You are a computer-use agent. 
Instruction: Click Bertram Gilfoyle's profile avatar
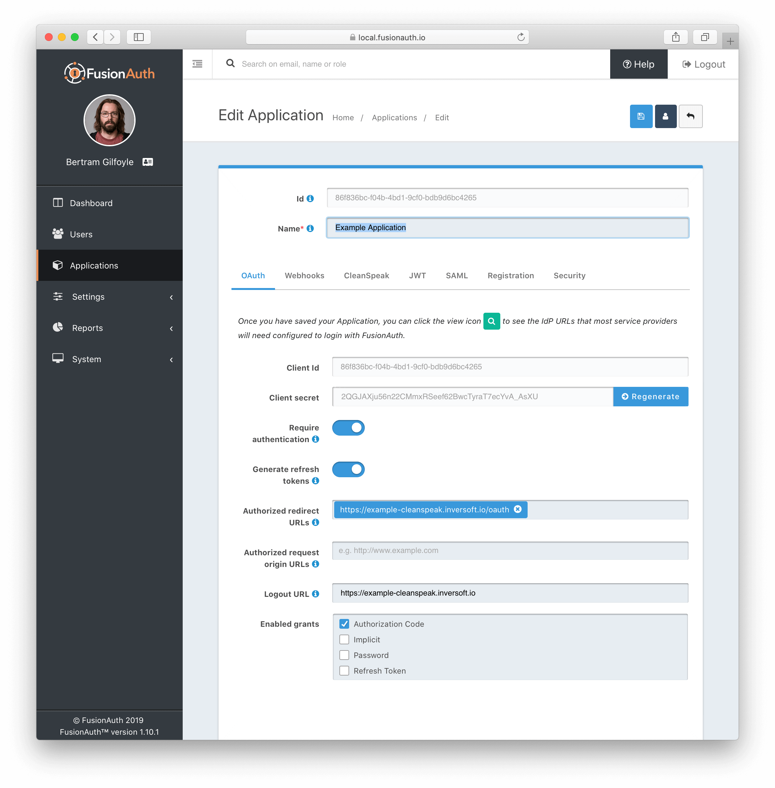tap(110, 121)
